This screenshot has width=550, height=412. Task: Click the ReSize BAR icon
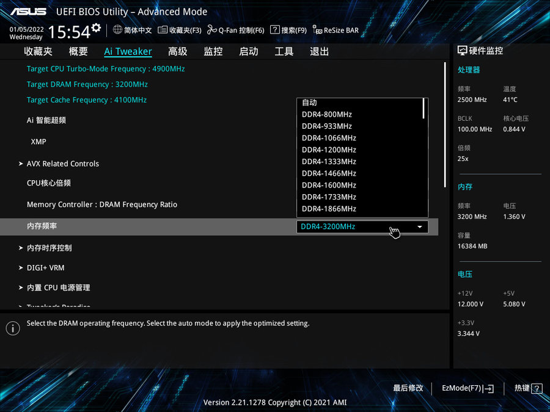[317, 30]
